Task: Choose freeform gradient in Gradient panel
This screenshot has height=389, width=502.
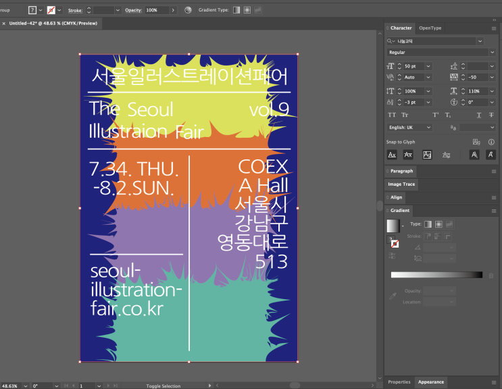Action: (449, 224)
